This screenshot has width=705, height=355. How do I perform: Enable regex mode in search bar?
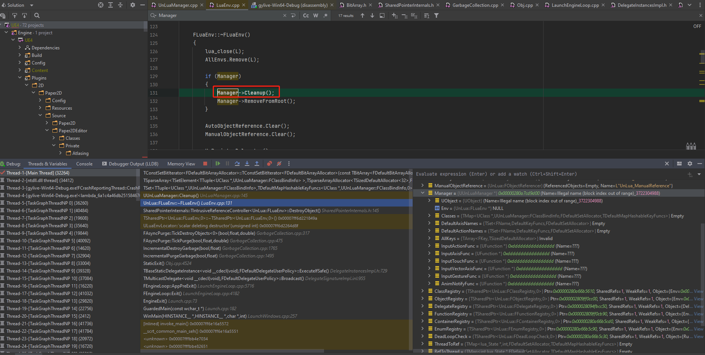tap(326, 15)
